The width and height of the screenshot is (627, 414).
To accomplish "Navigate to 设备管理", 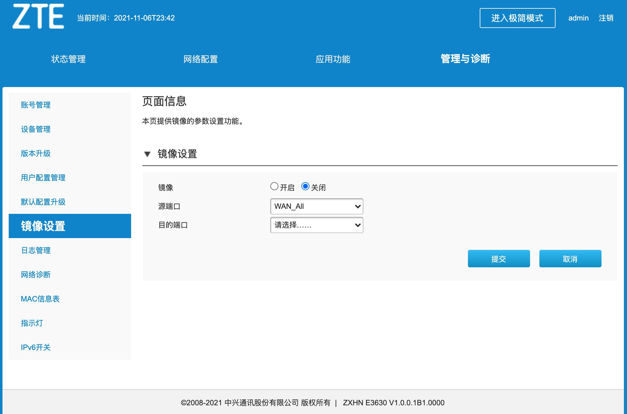I will [35, 129].
